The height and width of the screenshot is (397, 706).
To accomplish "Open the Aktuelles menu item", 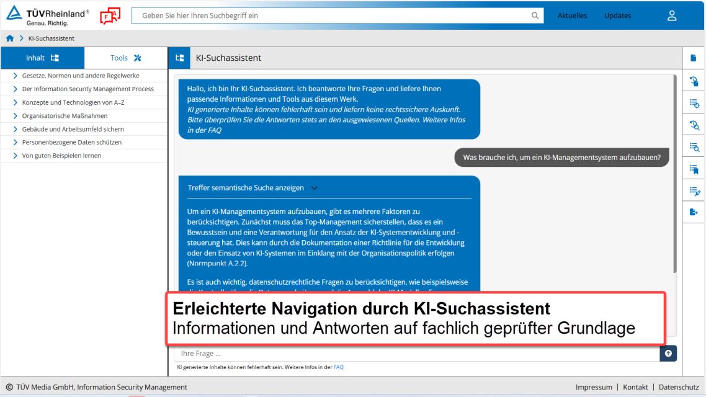I will 572,16.
